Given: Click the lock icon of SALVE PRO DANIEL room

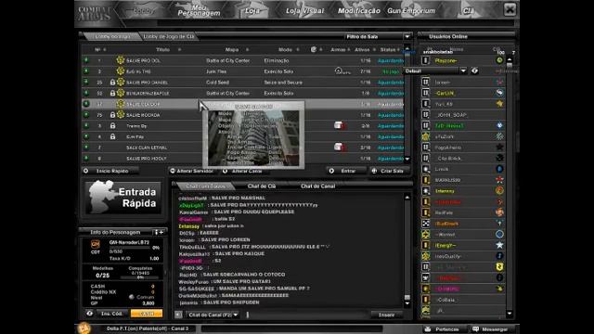Looking at the screenshot, I should coord(112,83).
